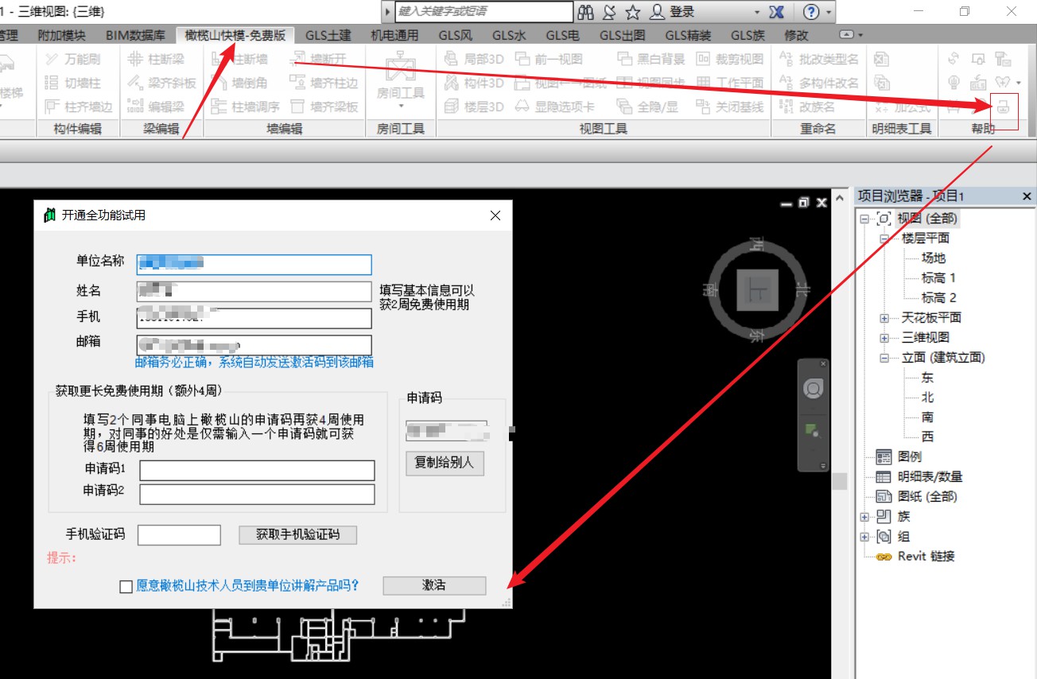Expand the 组 tree node
This screenshot has width=1037, height=679.
click(864, 537)
